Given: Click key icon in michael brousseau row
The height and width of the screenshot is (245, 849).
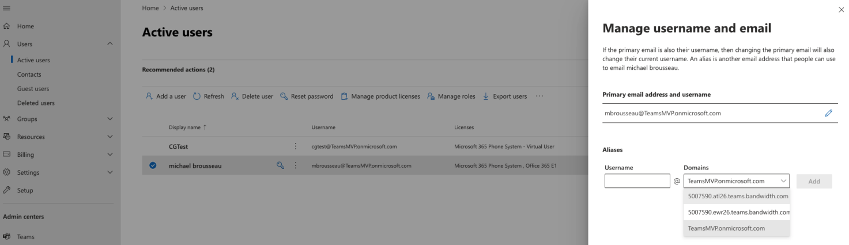Looking at the screenshot, I should click(x=281, y=165).
